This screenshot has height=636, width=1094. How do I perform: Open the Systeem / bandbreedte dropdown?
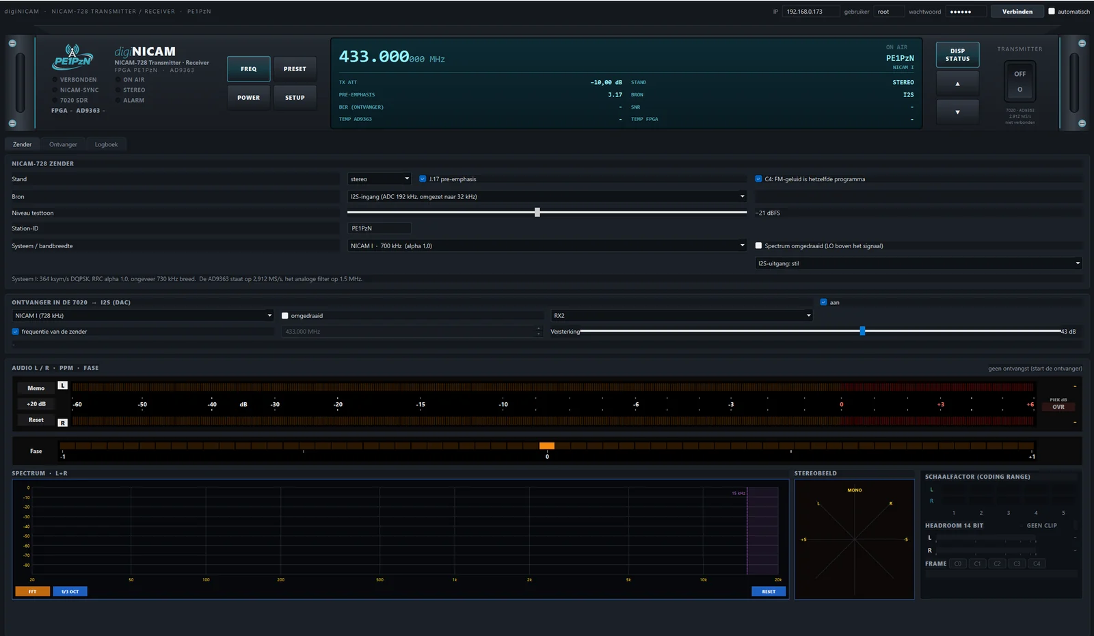(x=547, y=246)
